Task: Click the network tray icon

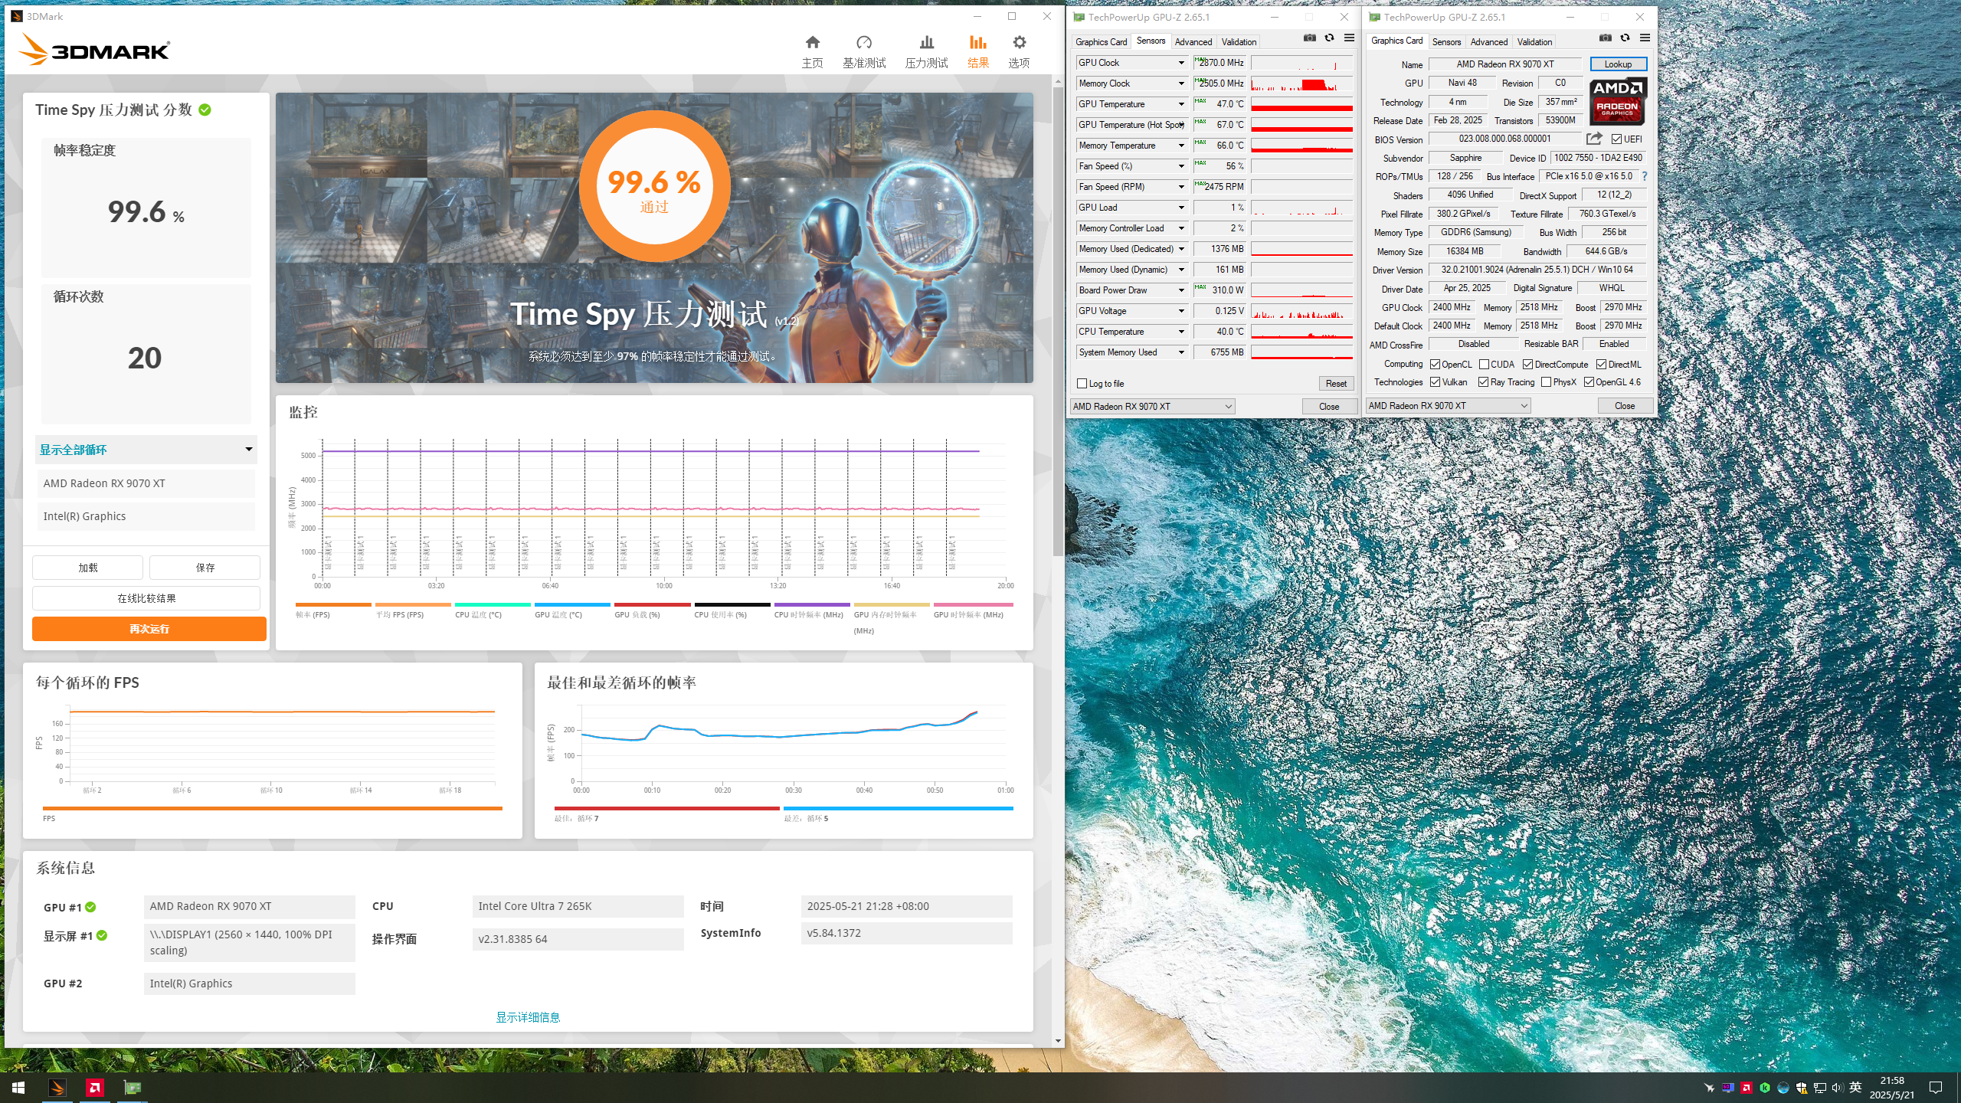Action: [1819, 1088]
